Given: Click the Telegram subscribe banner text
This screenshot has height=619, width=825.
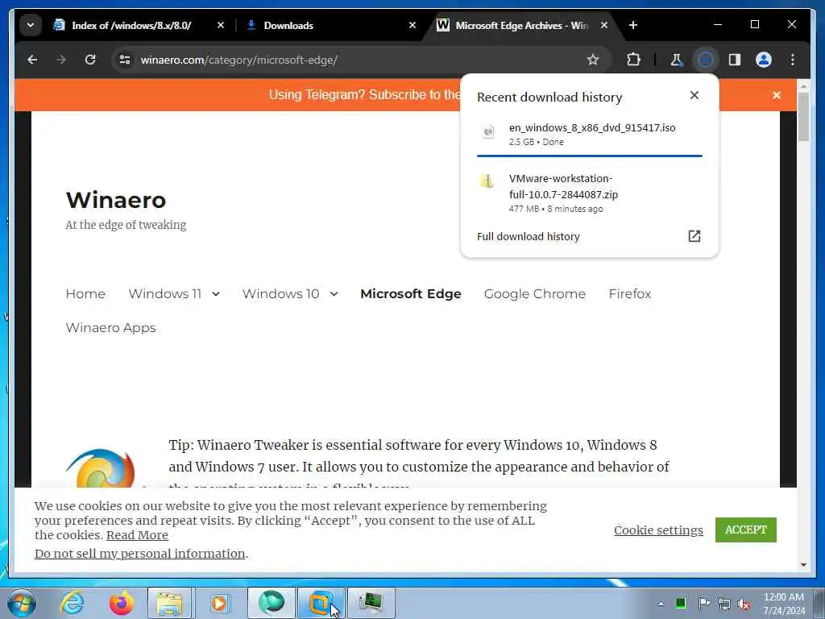Looking at the screenshot, I should pos(365,95).
